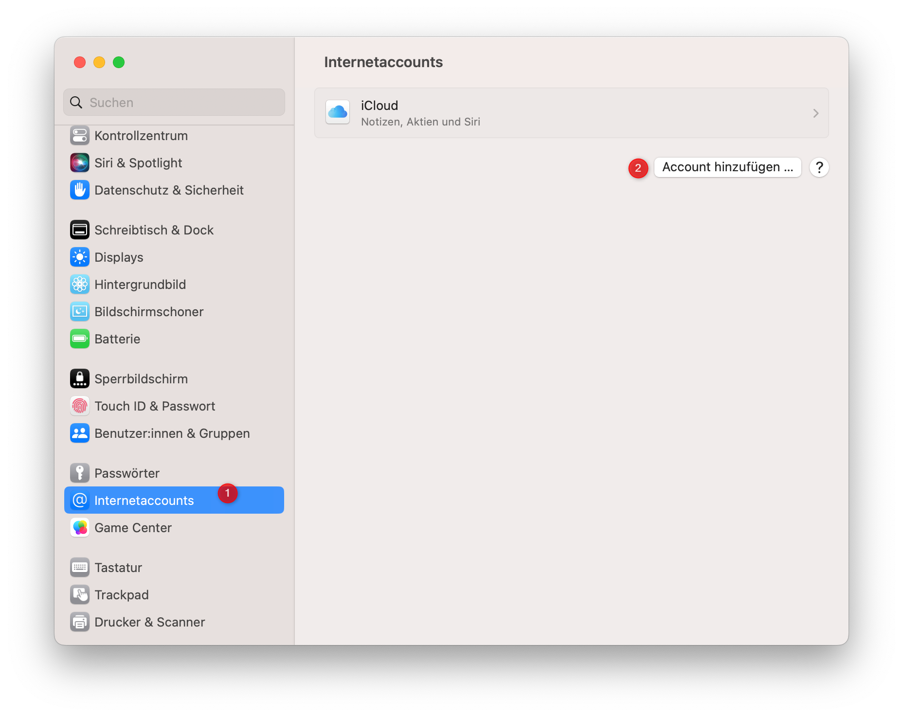Select Benutzer:innen & Gruppen text

(x=172, y=433)
